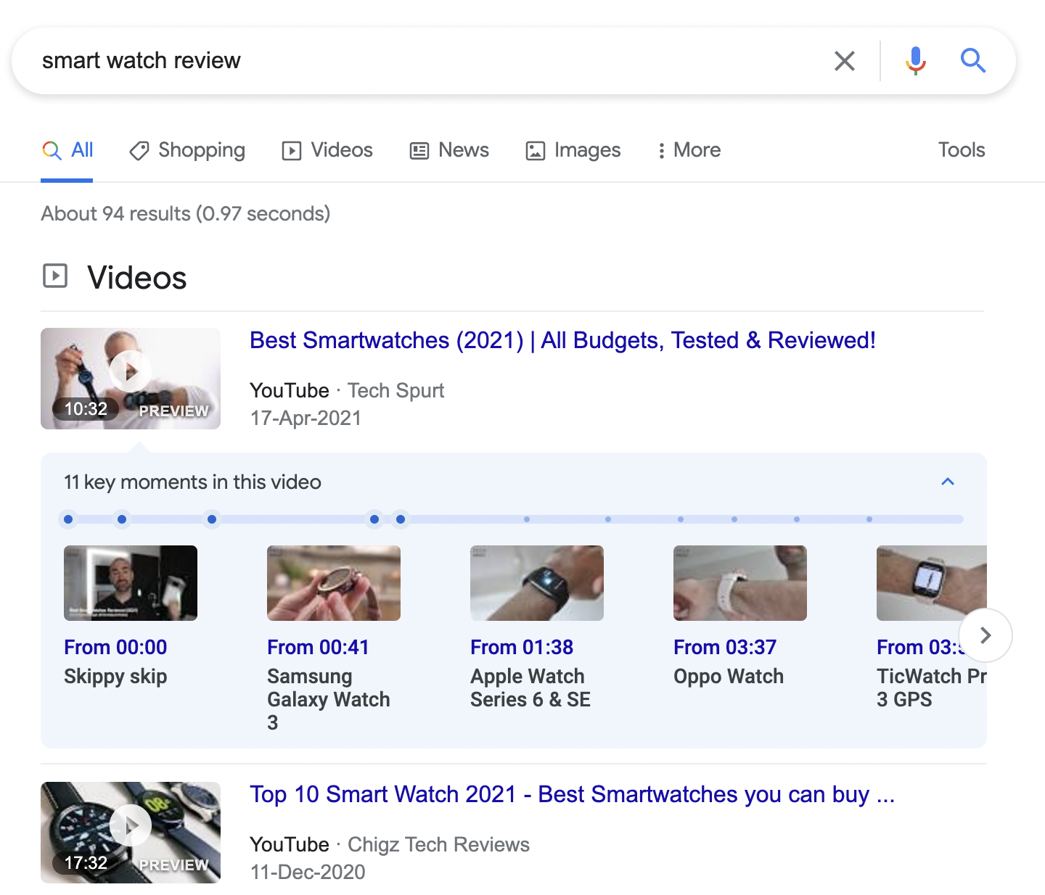Open the Apple Watch Series 6 thumbnail
This screenshot has width=1045, height=895.
click(537, 583)
